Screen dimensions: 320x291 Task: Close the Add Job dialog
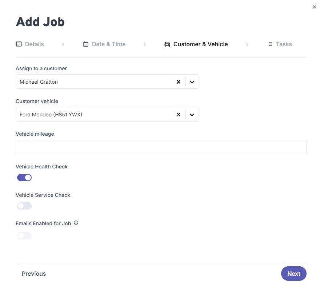314,7
